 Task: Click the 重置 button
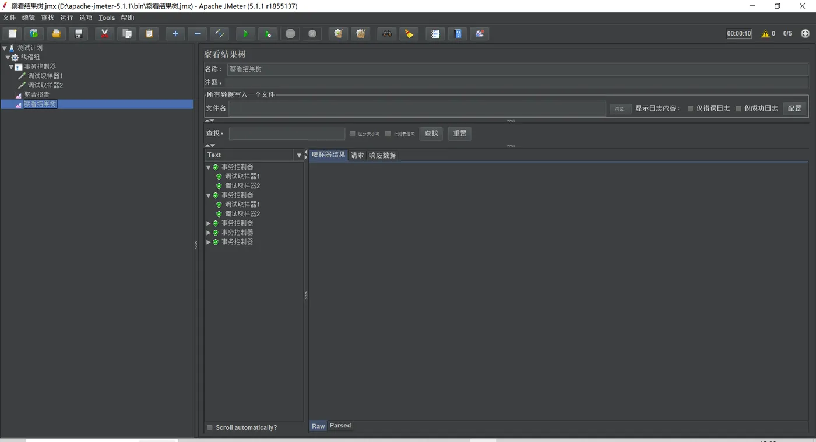click(x=460, y=134)
